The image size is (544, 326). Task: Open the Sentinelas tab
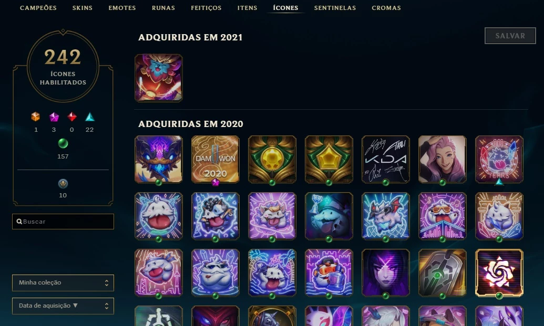coord(335,8)
